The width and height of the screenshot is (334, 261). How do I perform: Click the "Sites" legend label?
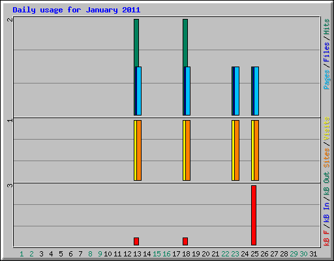pyautogui.click(x=327, y=158)
